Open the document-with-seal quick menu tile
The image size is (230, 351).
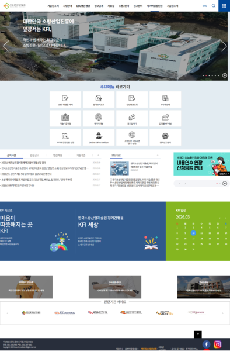tap(99, 99)
